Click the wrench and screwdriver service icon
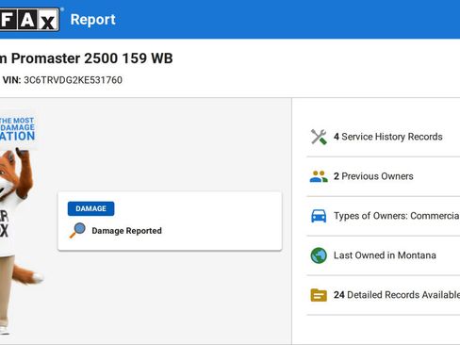Viewport: 460px width, 345px height. 319,137
